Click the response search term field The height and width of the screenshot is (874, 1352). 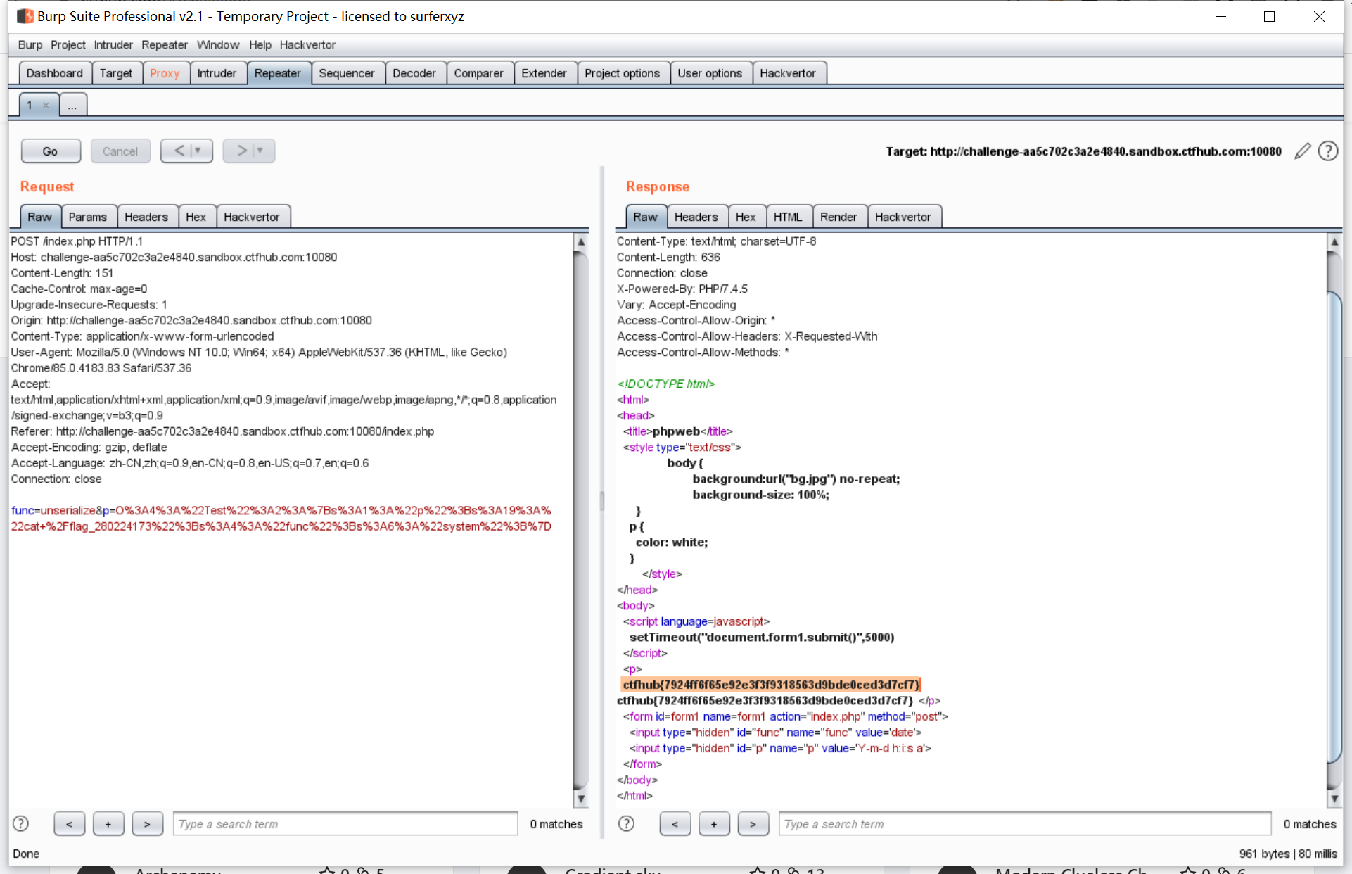click(x=1025, y=824)
